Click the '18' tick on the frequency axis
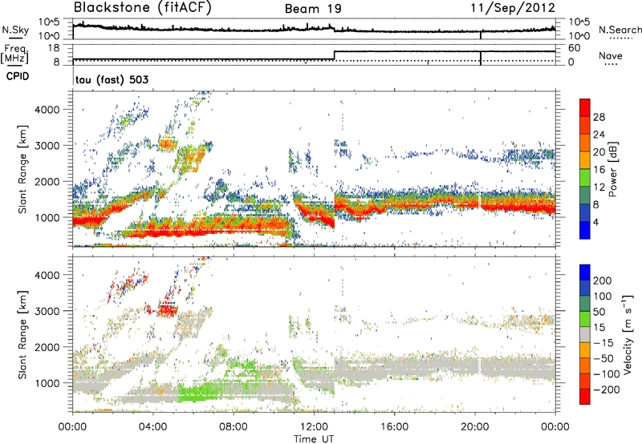This screenshot has width=642, height=444. (x=54, y=48)
